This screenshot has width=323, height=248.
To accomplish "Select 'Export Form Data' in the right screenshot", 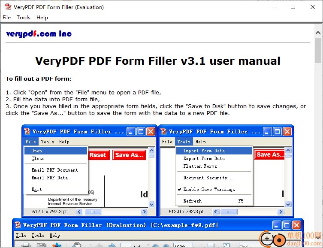I will (214, 158).
